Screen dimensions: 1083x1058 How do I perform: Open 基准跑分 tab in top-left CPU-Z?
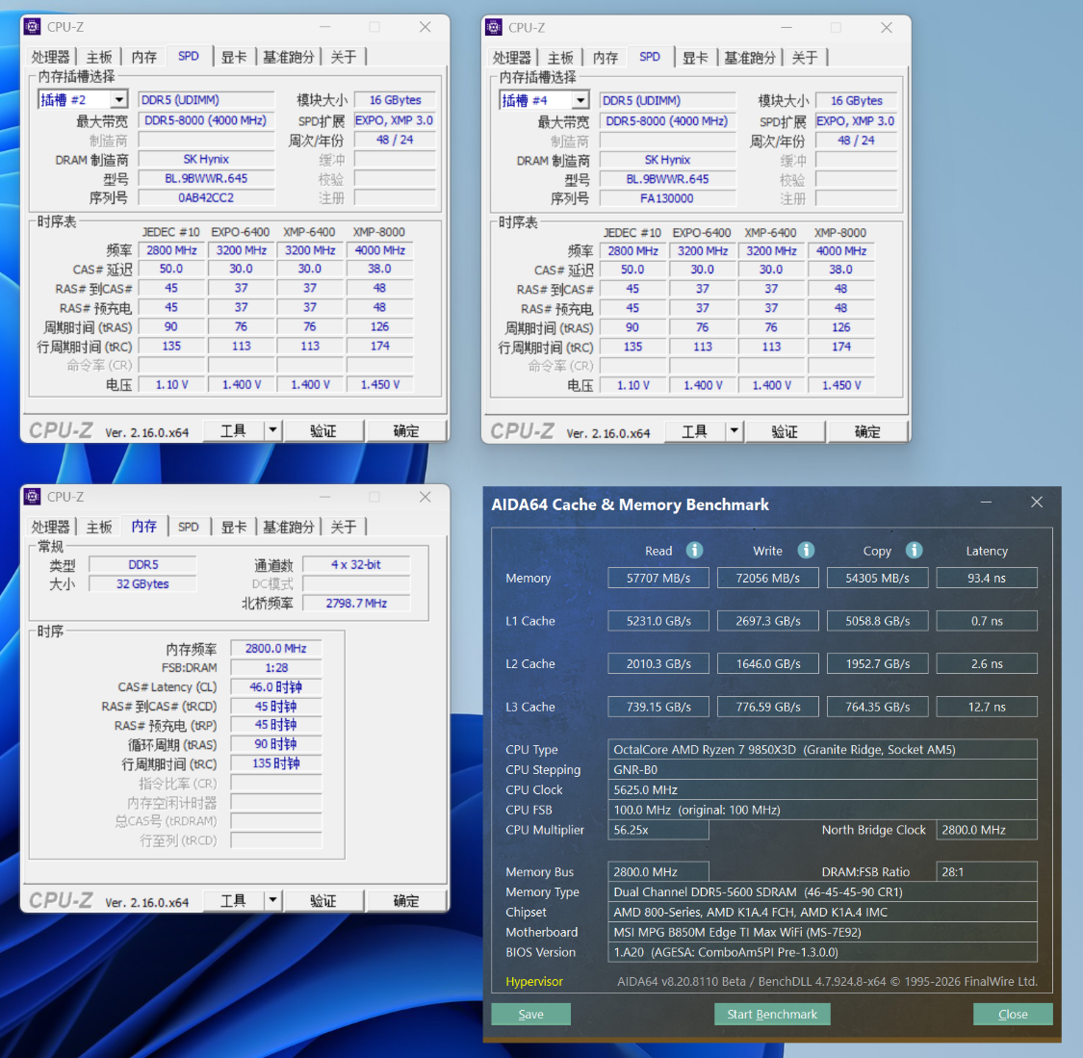point(289,58)
